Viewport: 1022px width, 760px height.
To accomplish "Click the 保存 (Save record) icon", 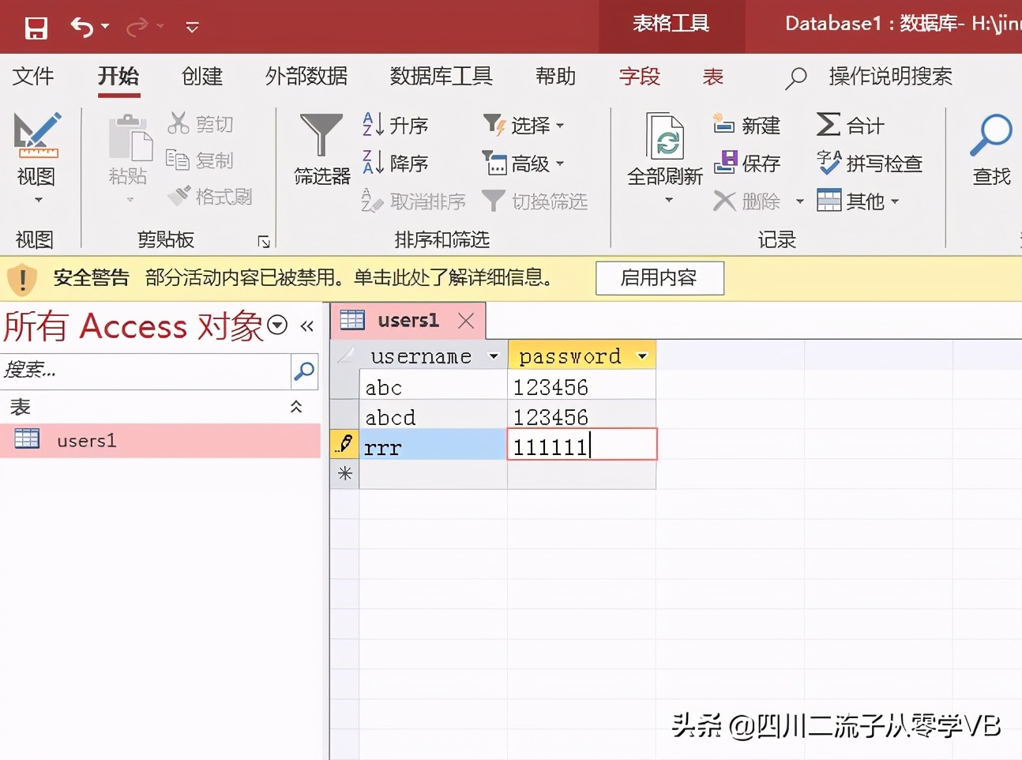I will click(x=750, y=164).
